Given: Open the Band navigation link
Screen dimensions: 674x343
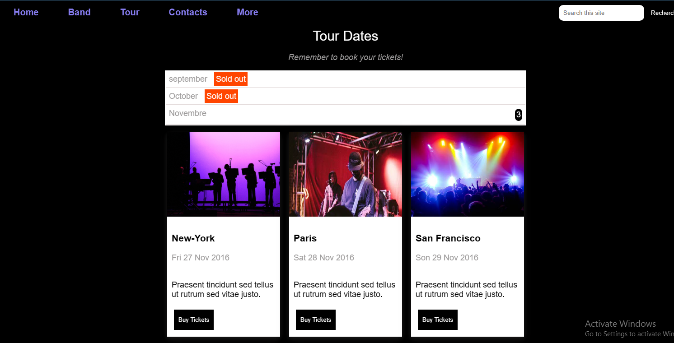Looking at the screenshot, I should click(79, 12).
